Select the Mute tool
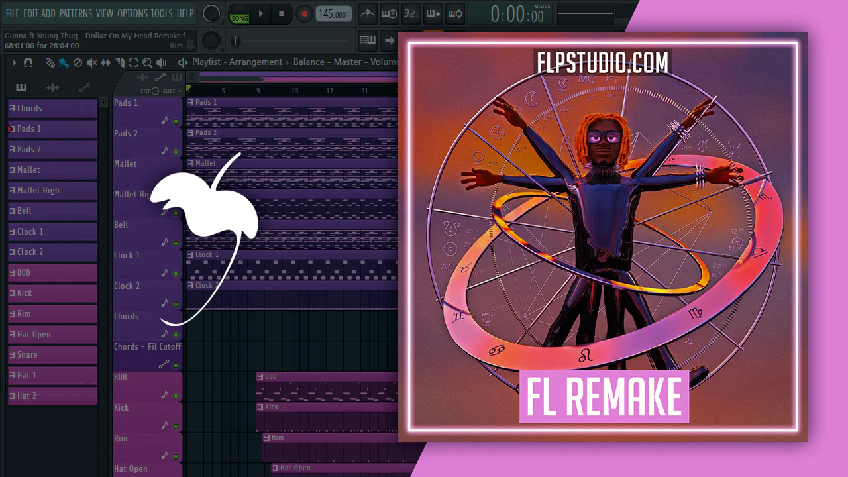 point(91,62)
